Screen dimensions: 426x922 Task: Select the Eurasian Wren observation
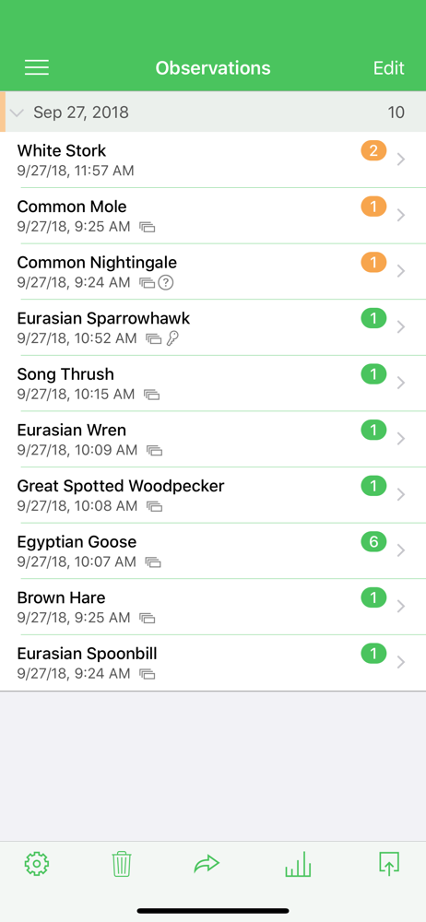[213, 439]
